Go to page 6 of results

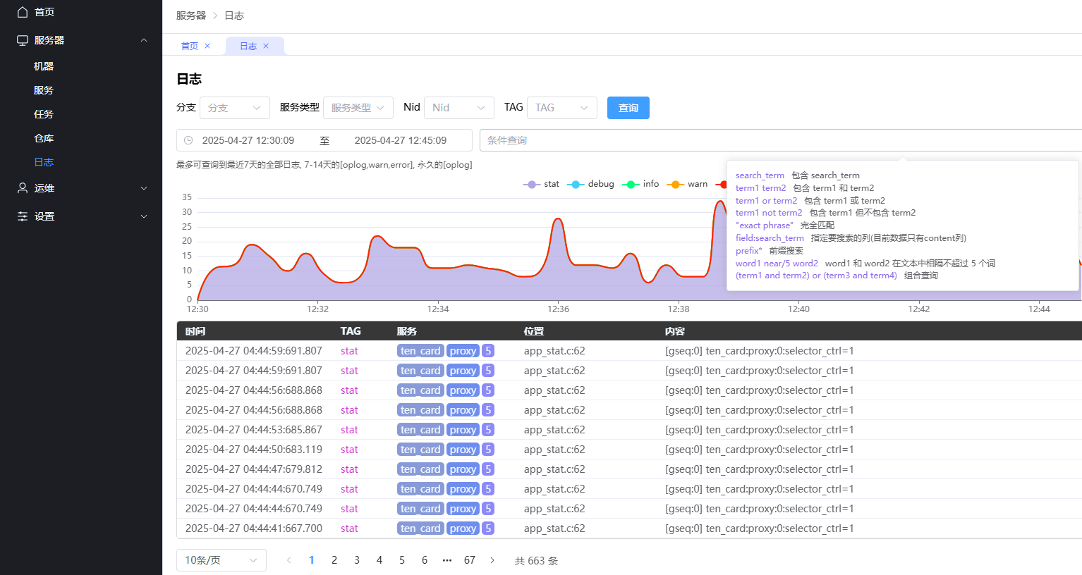[x=425, y=560]
